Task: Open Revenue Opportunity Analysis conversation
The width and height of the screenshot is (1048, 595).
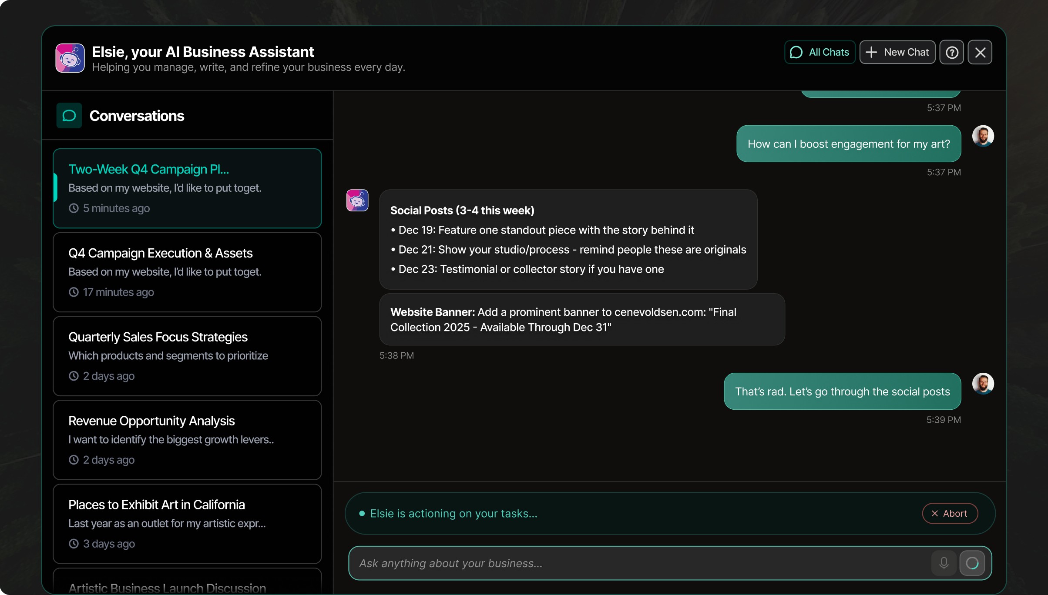Action: pyautogui.click(x=187, y=440)
